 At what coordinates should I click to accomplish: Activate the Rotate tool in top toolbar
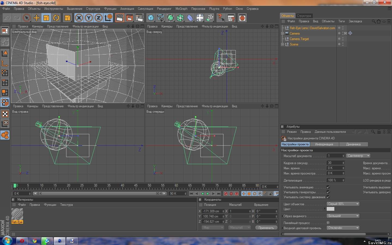pyautogui.click(x=56, y=18)
